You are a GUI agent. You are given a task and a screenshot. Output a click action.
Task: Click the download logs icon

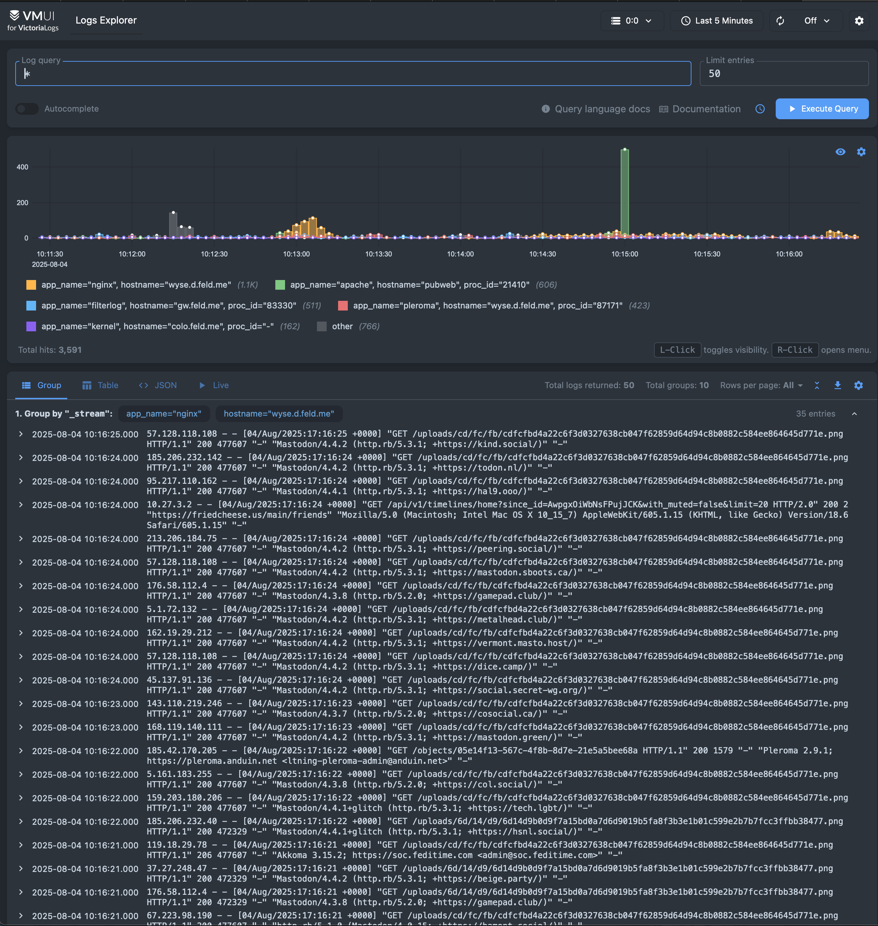(x=837, y=385)
